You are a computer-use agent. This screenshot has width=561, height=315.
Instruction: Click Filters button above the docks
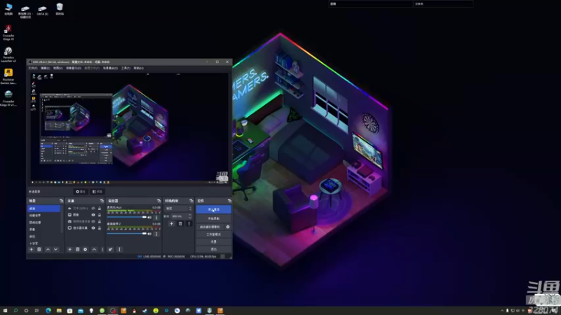[97, 192]
